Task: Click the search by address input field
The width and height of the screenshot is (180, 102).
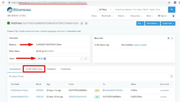Action: tap(141, 10)
